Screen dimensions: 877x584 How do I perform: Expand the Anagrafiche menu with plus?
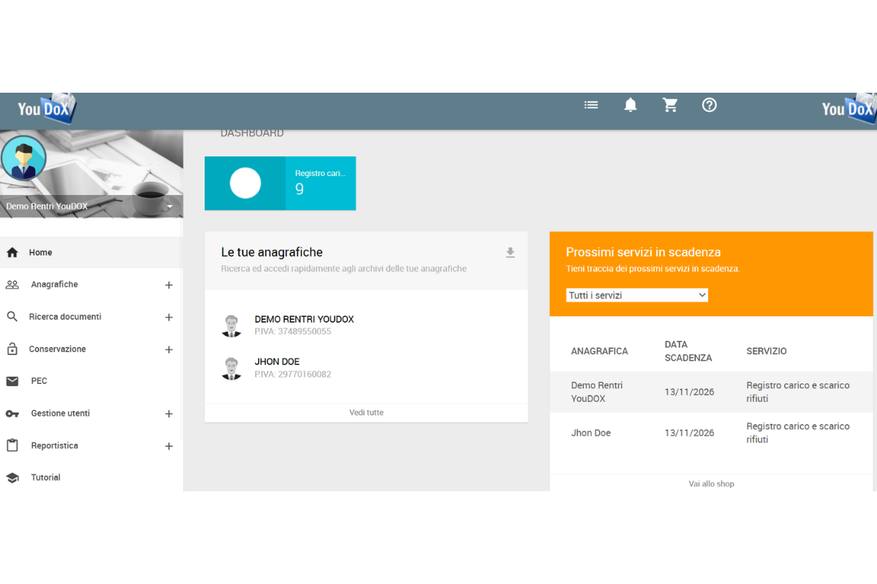point(169,285)
